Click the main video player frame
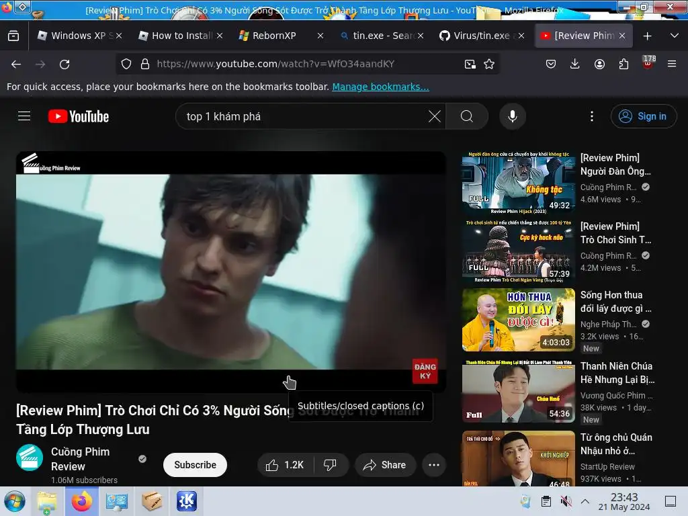Viewport: 688px width, 516px height. coord(231,272)
